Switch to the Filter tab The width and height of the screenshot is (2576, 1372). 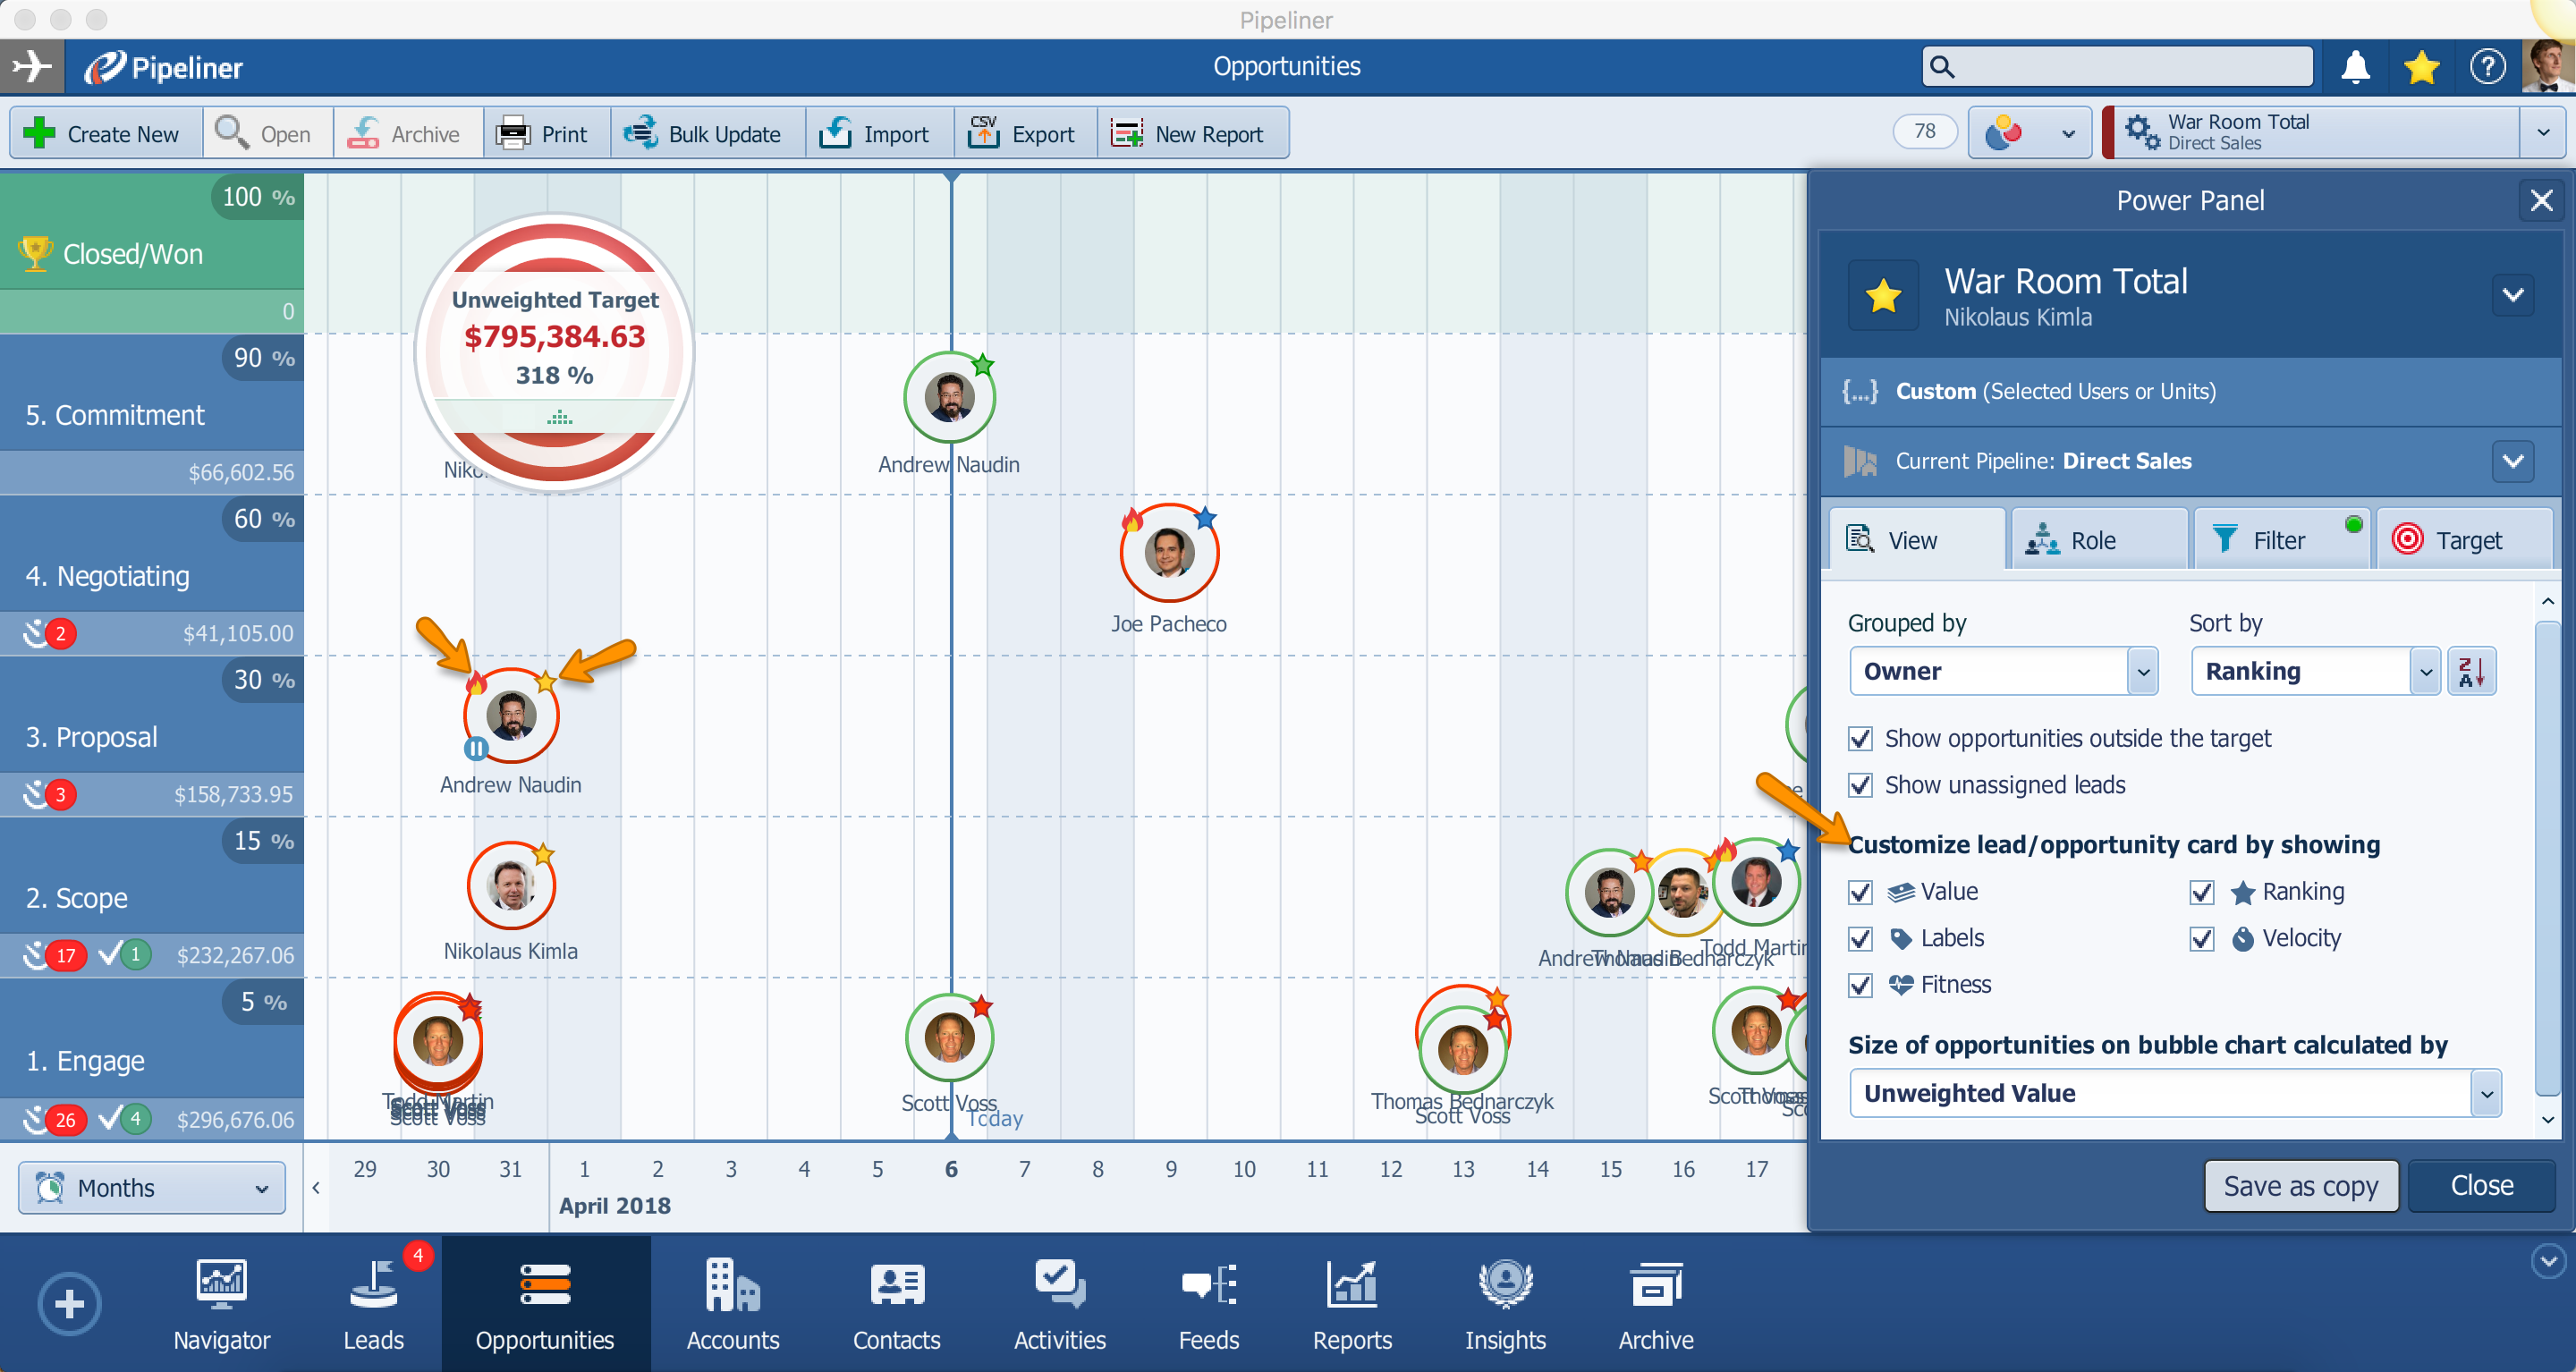2277,540
